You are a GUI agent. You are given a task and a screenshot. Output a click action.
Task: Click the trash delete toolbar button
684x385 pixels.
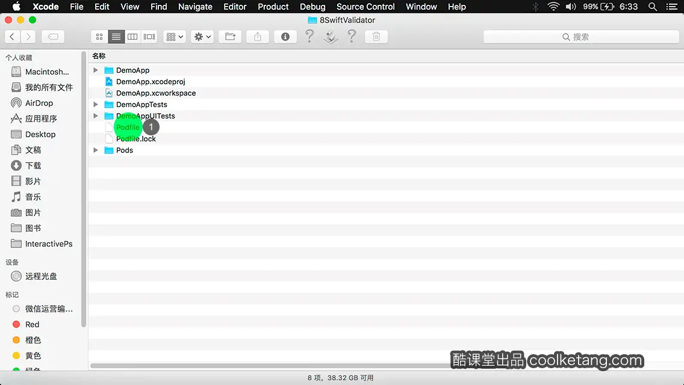coord(376,37)
